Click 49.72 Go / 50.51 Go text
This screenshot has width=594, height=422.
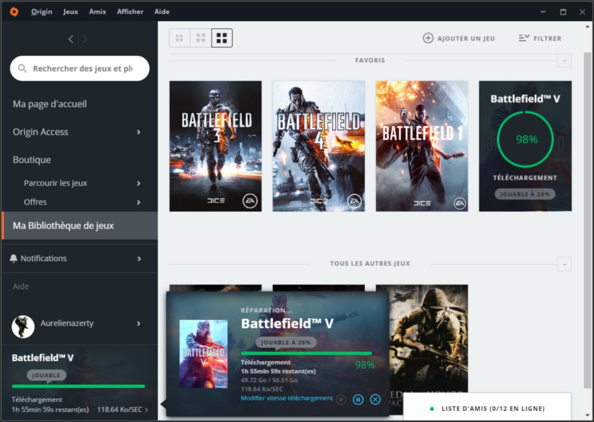pos(269,380)
